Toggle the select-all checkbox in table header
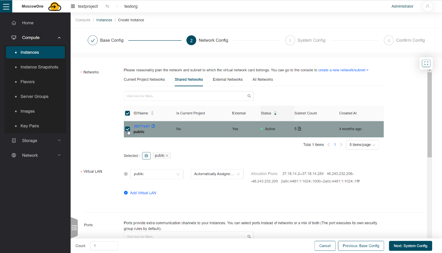 click(x=127, y=113)
